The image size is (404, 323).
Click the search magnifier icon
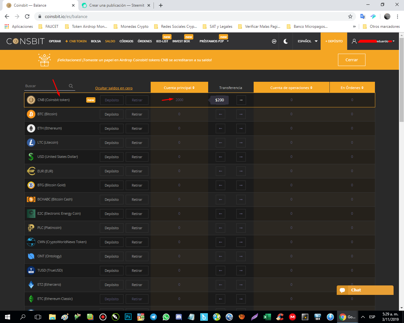coord(71,86)
